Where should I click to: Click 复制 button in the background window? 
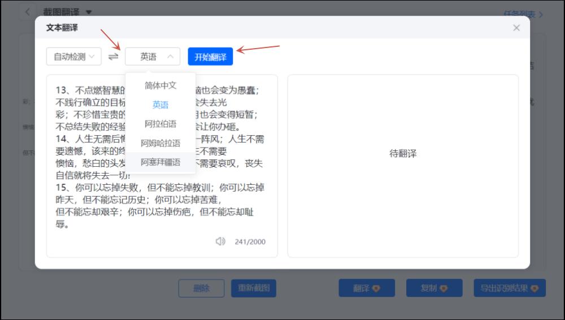[434, 288]
